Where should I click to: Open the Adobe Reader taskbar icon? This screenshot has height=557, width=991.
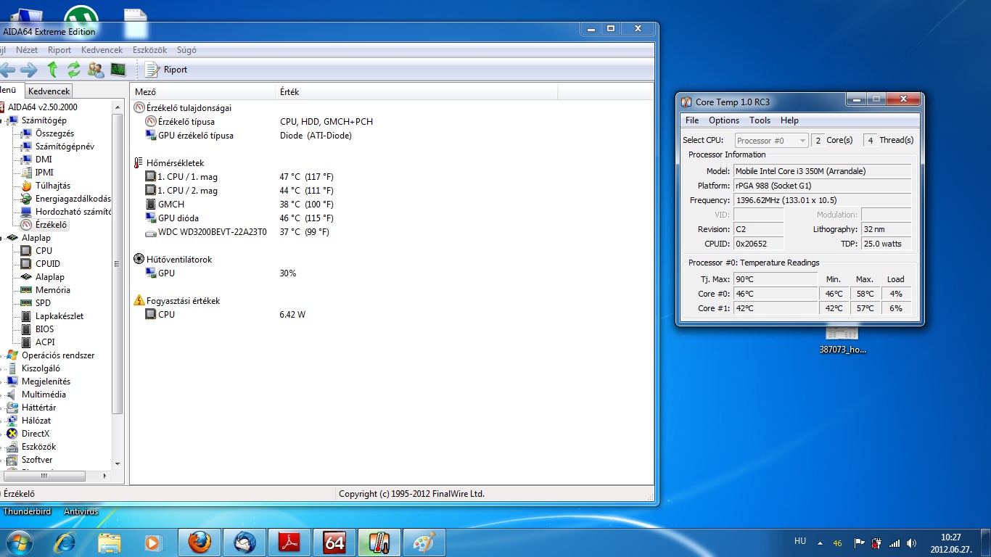pos(289,542)
